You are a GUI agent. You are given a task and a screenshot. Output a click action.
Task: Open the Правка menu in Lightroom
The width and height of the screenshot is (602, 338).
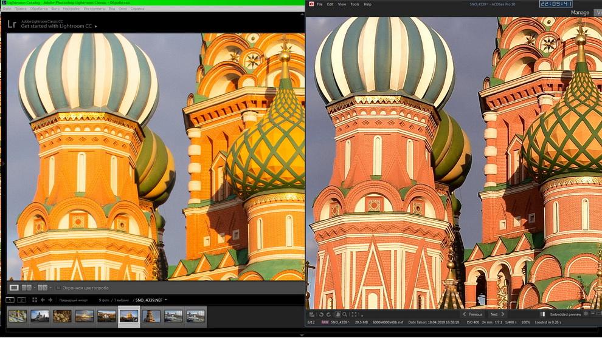point(20,8)
